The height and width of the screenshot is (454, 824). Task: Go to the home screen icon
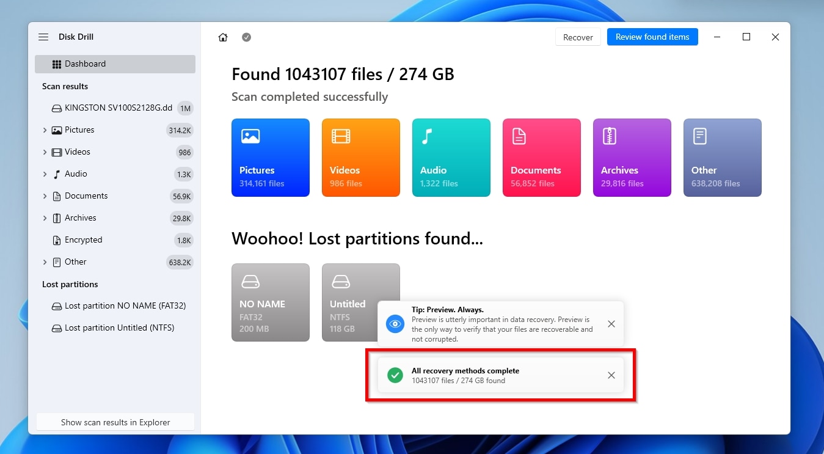coord(223,37)
